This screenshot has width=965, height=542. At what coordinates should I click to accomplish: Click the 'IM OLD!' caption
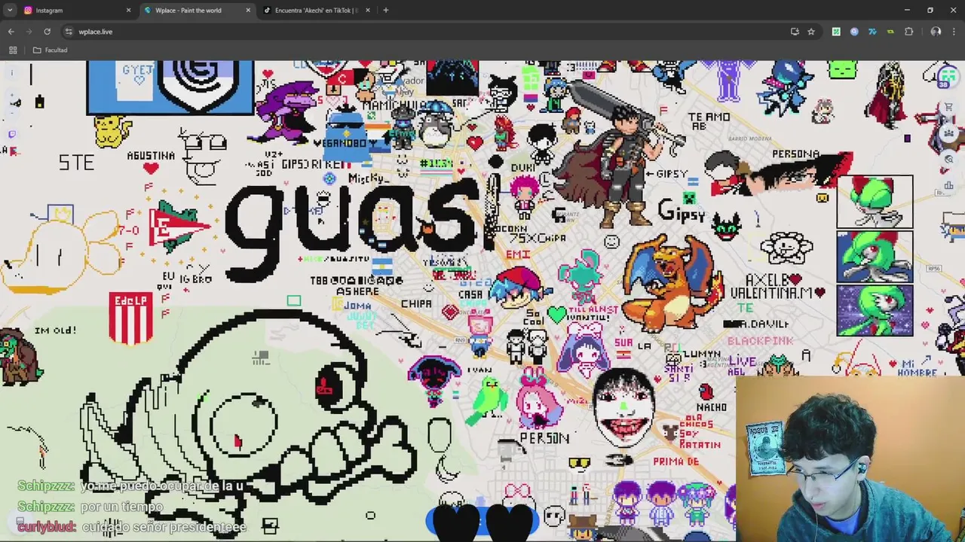(x=55, y=330)
